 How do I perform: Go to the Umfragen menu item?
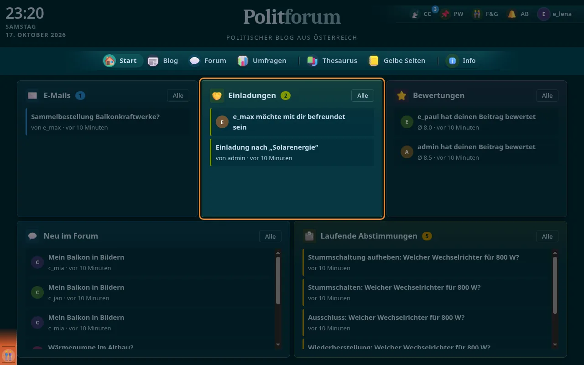(262, 61)
